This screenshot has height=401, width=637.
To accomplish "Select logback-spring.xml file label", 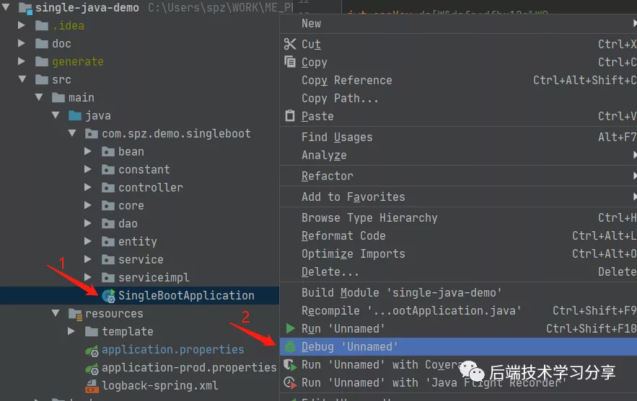I will pyautogui.click(x=159, y=385).
